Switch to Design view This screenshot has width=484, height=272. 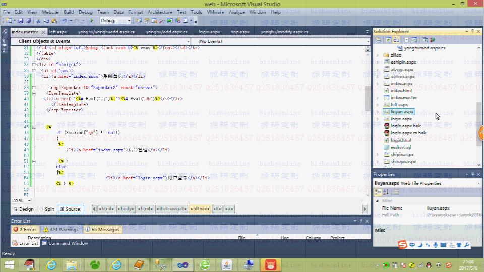click(x=24, y=209)
